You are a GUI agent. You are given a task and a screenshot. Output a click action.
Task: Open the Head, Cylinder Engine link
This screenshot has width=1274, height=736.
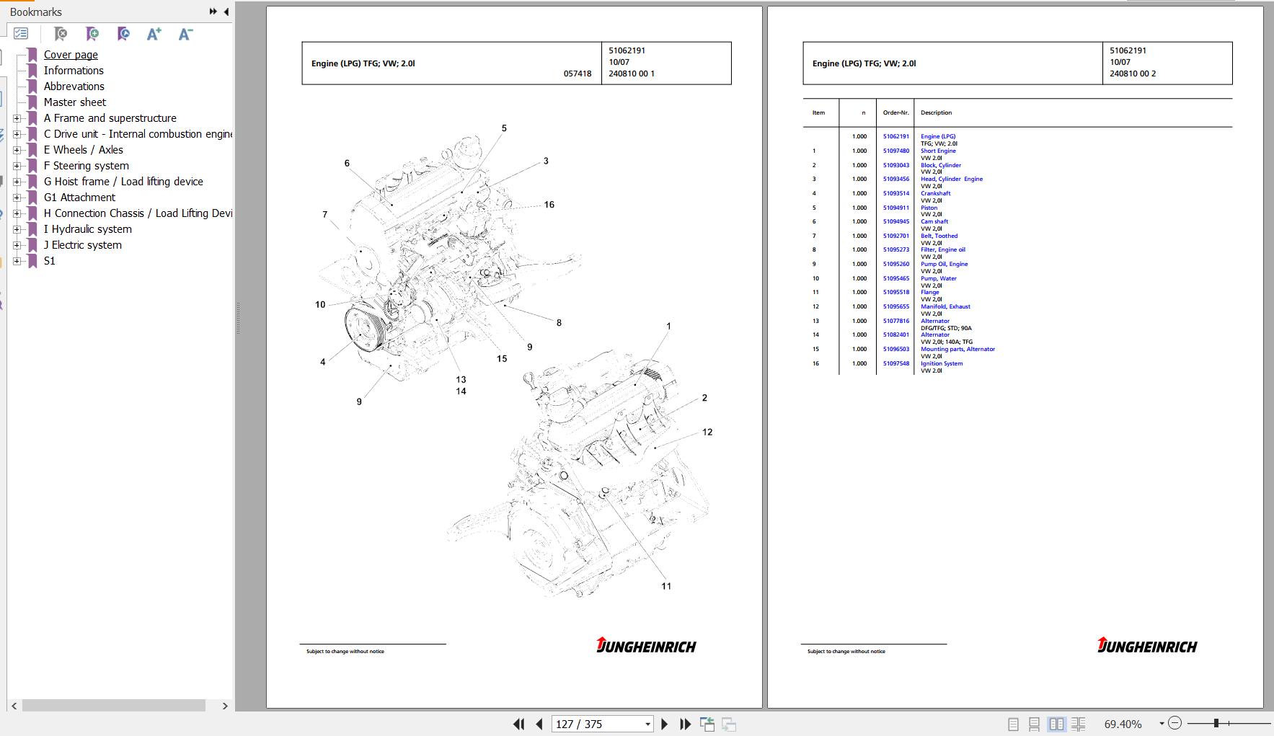951,179
